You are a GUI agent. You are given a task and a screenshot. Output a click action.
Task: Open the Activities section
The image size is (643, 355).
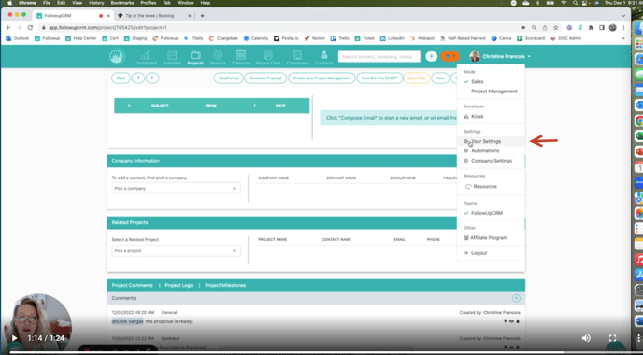(172, 57)
